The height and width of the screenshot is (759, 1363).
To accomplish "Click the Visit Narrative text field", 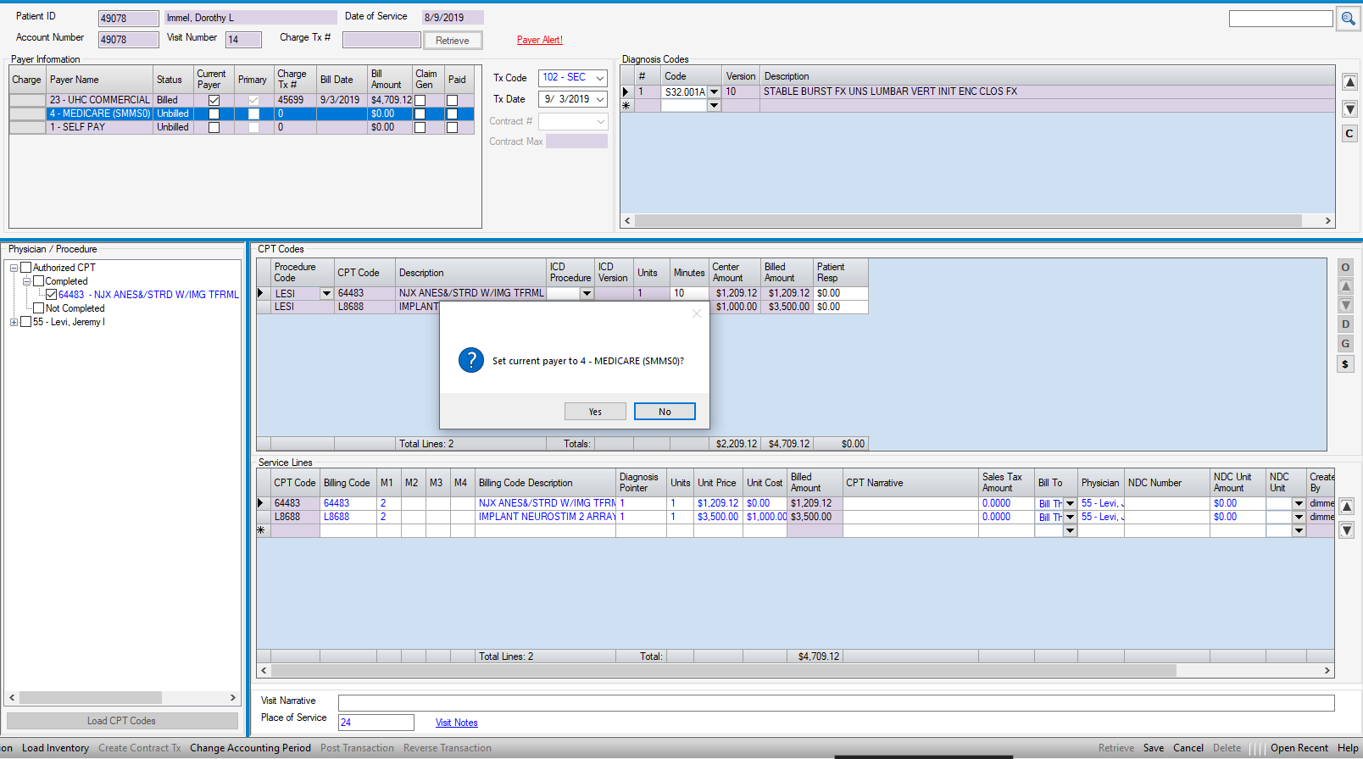I will pyautogui.click(x=835, y=702).
